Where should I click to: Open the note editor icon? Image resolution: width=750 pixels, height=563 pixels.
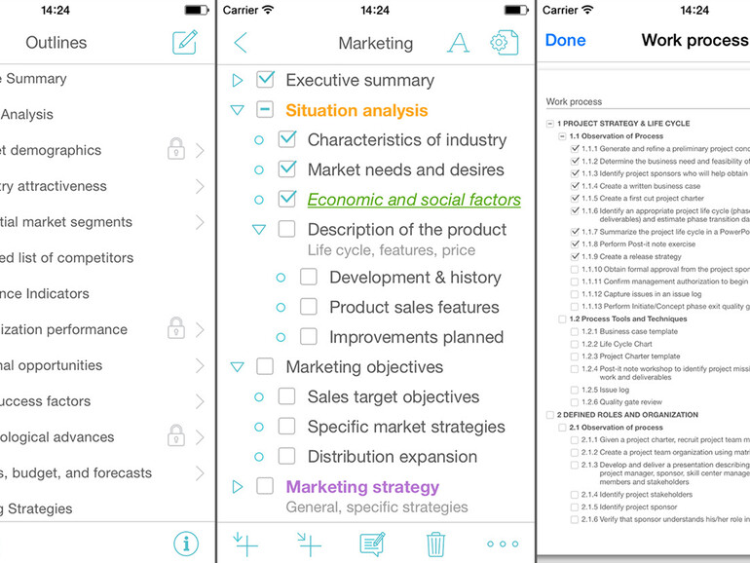click(372, 544)
